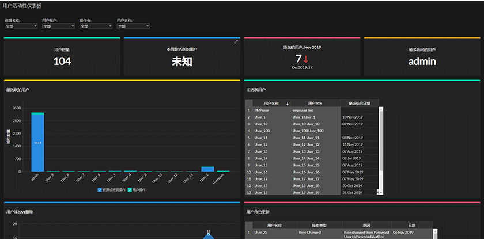Viewport: 484px width, 240px height.
Task: Expand the 本周最活跃的用户 widget with the arrows icon
Action: tap(236, 41)
